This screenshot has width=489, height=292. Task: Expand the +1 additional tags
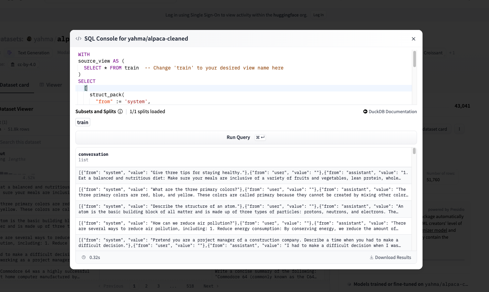tap(452, 53)
